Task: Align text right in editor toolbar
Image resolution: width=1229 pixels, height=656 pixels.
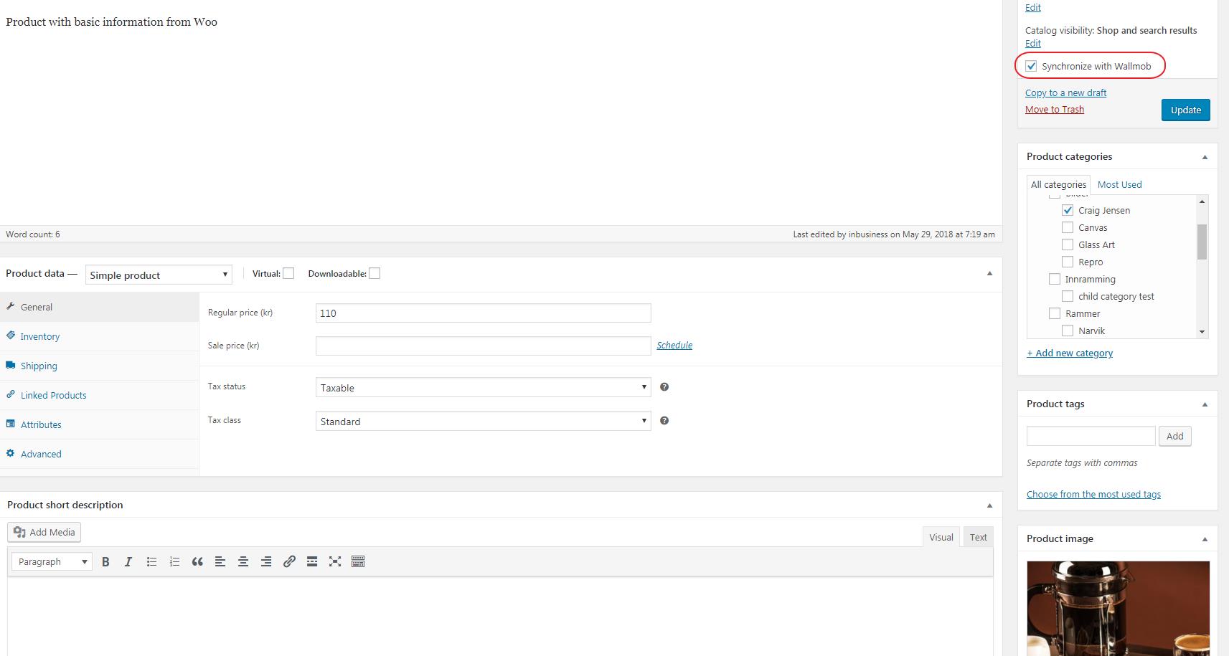Action: pyautogui.click(x=266, y=562)
